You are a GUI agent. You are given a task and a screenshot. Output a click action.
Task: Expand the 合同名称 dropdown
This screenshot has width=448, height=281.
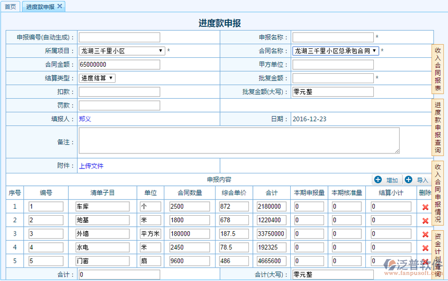(335, 51)
